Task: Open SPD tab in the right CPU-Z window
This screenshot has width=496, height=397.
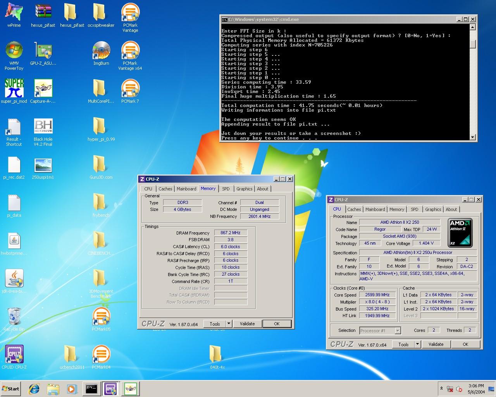Action: [415, 209]
